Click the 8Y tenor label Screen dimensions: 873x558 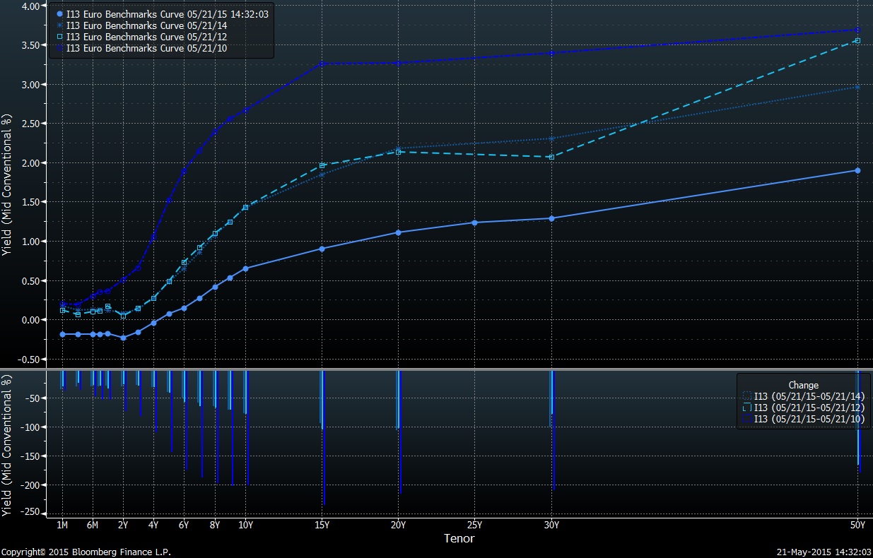tap(215, 525)
